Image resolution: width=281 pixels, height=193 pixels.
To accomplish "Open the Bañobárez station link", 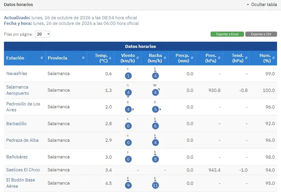I will [17, 157].
